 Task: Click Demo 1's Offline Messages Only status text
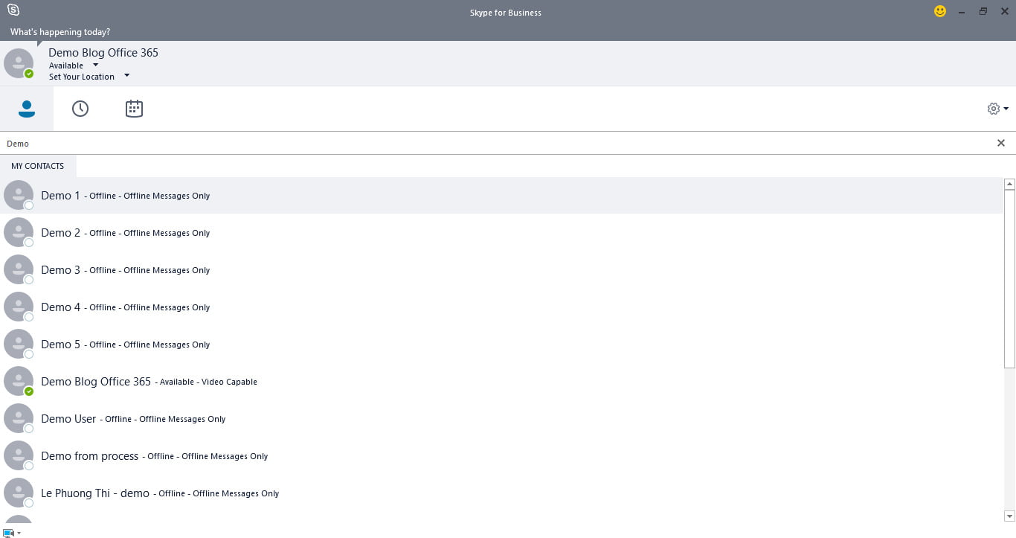pos(167,196)
